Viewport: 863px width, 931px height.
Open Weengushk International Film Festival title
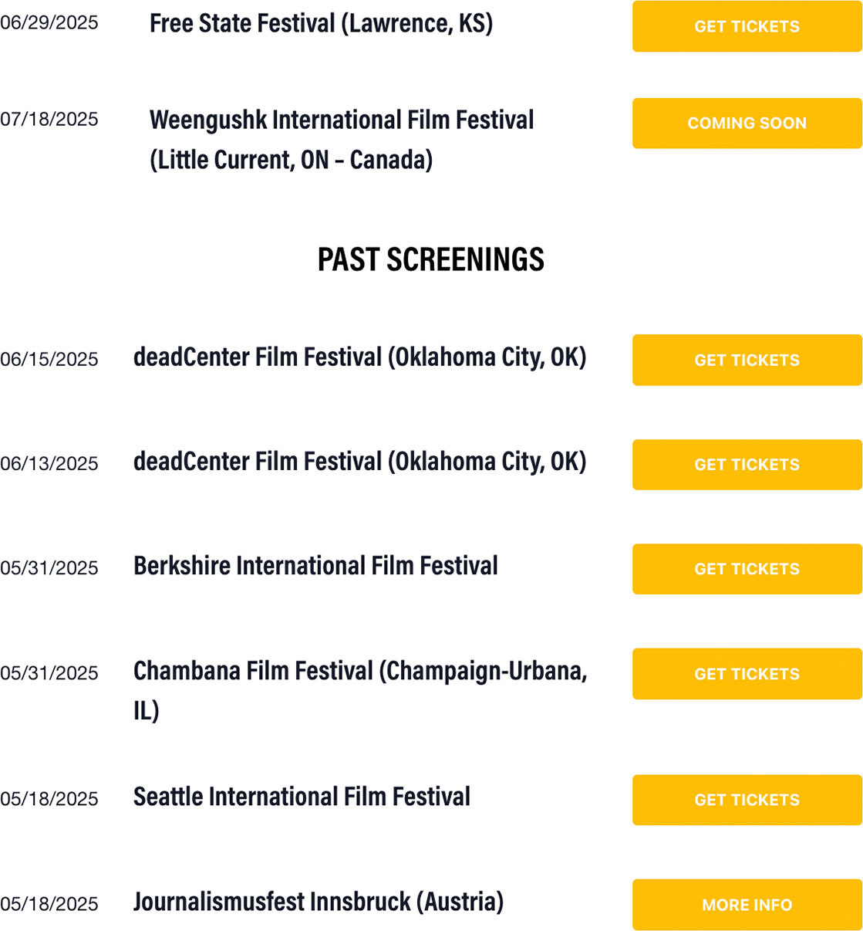coord(342,140)
